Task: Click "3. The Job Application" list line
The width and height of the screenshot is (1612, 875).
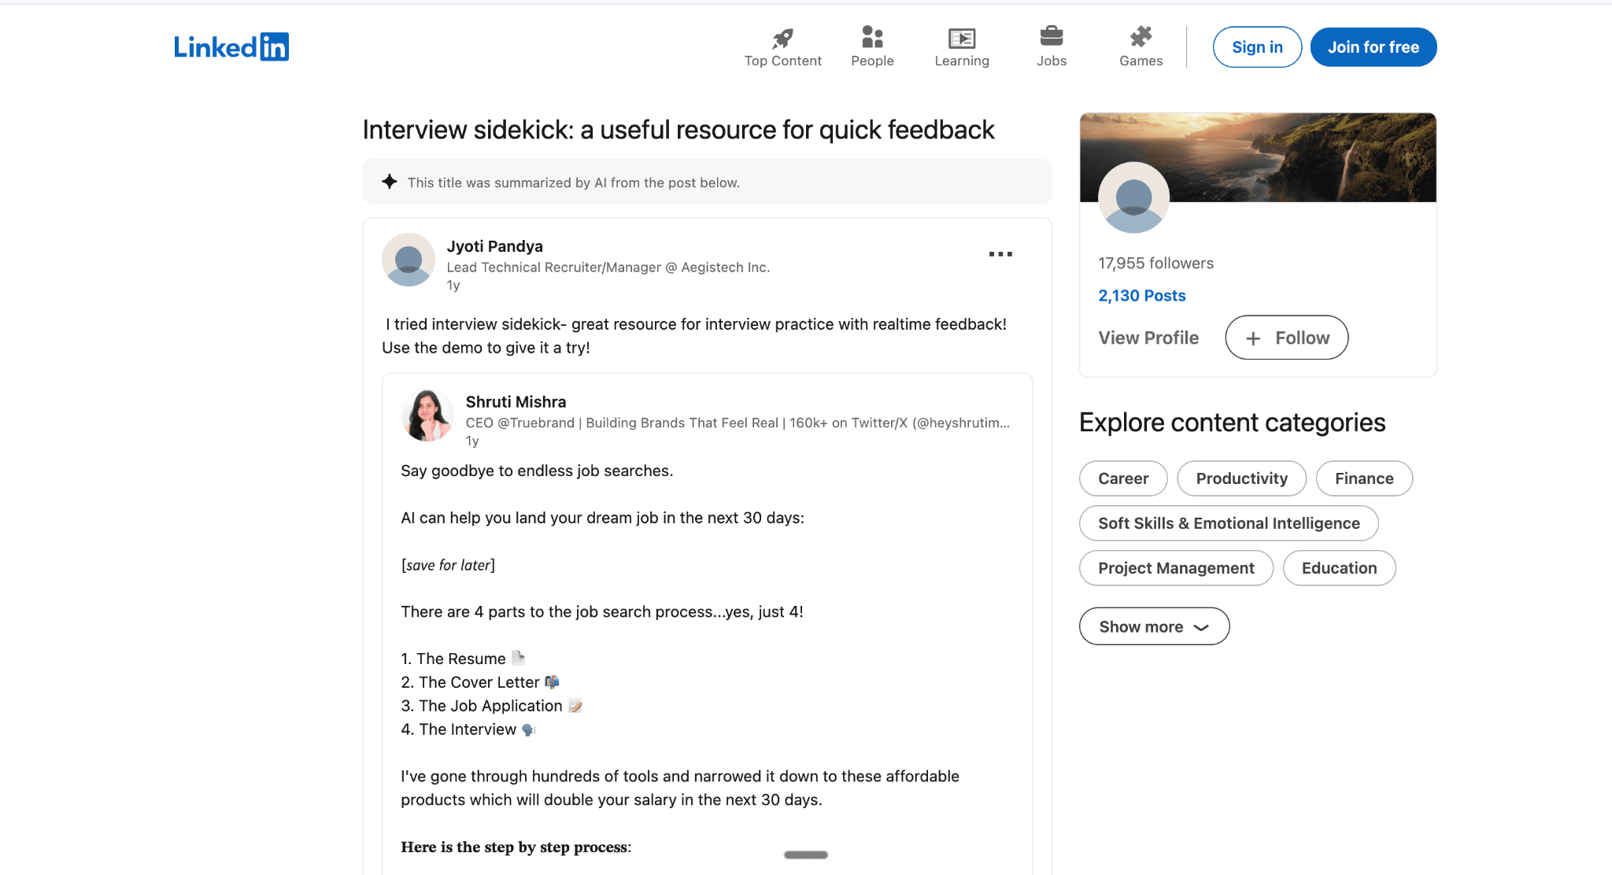Action: coord(492,706)
